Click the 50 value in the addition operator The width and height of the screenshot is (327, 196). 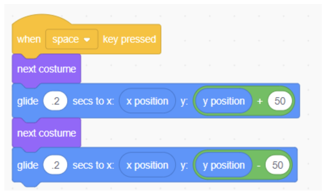click(x=280, y=101)
